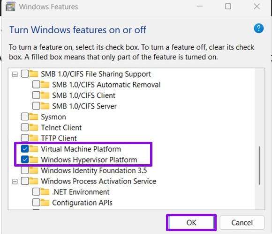Click the Virtual Machine Platform folder icon
The height and width of the screenshot is (234, 272).
34,149
